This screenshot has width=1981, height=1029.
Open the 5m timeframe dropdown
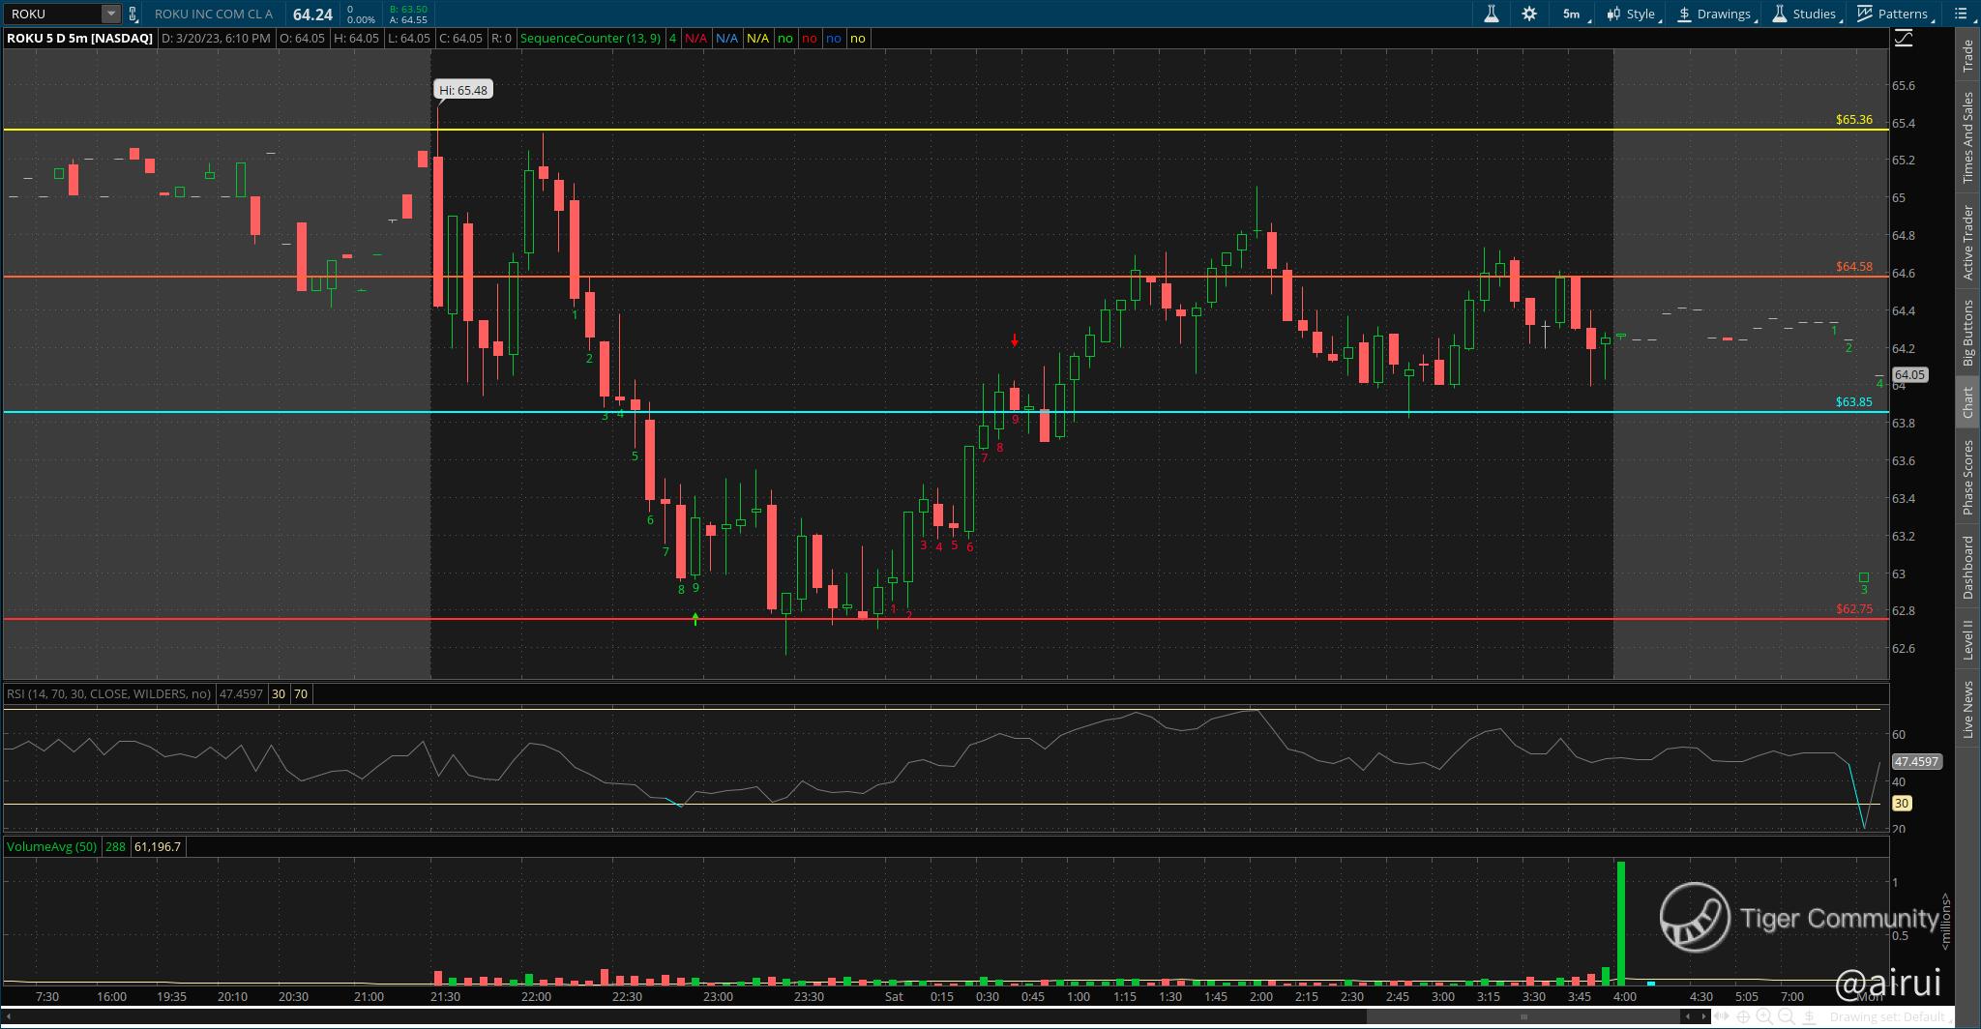tap(1575, 14)
